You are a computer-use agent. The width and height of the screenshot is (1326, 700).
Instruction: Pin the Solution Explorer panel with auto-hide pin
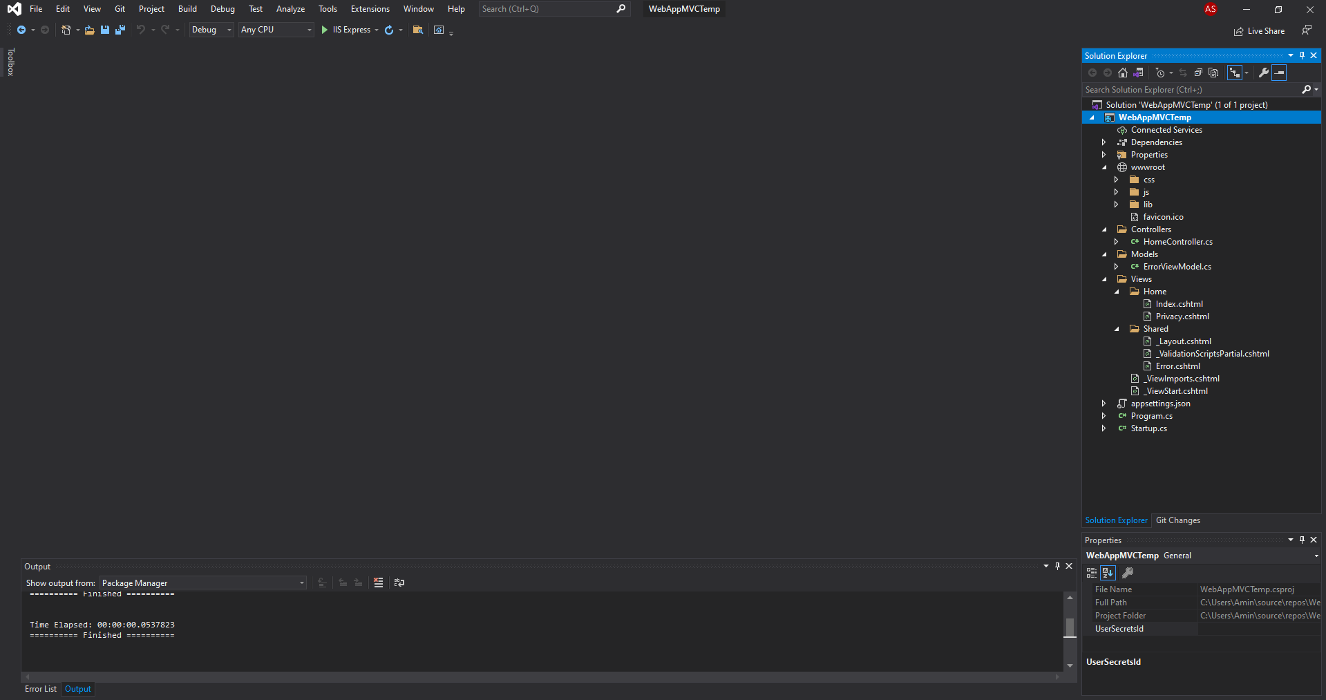click(x=1302, y=55)
